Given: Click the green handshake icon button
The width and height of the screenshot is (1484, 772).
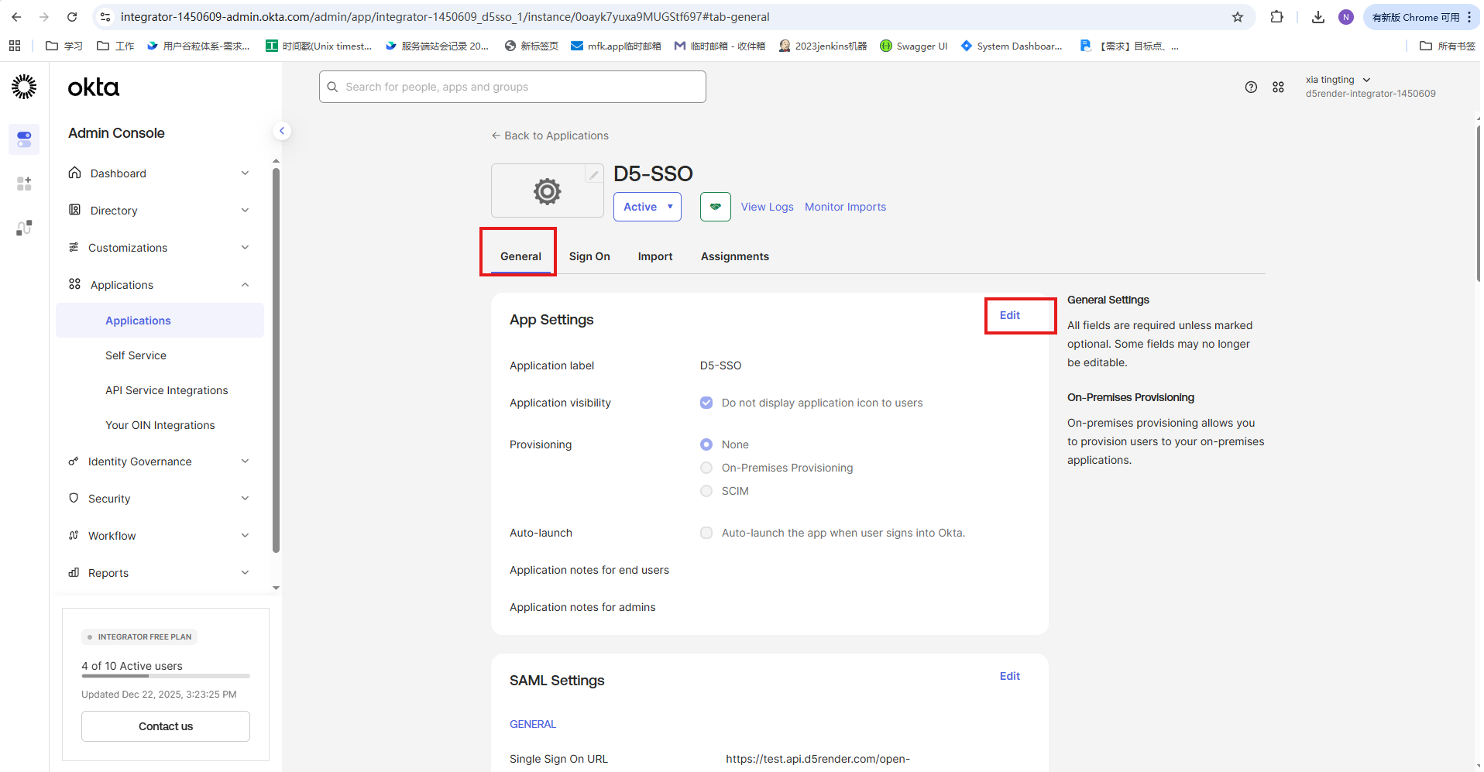Looking at the screenshot, I should 715,207.
